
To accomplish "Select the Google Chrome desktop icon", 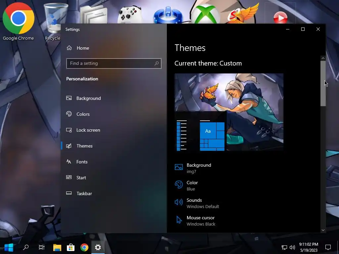I will pos(19,21).
